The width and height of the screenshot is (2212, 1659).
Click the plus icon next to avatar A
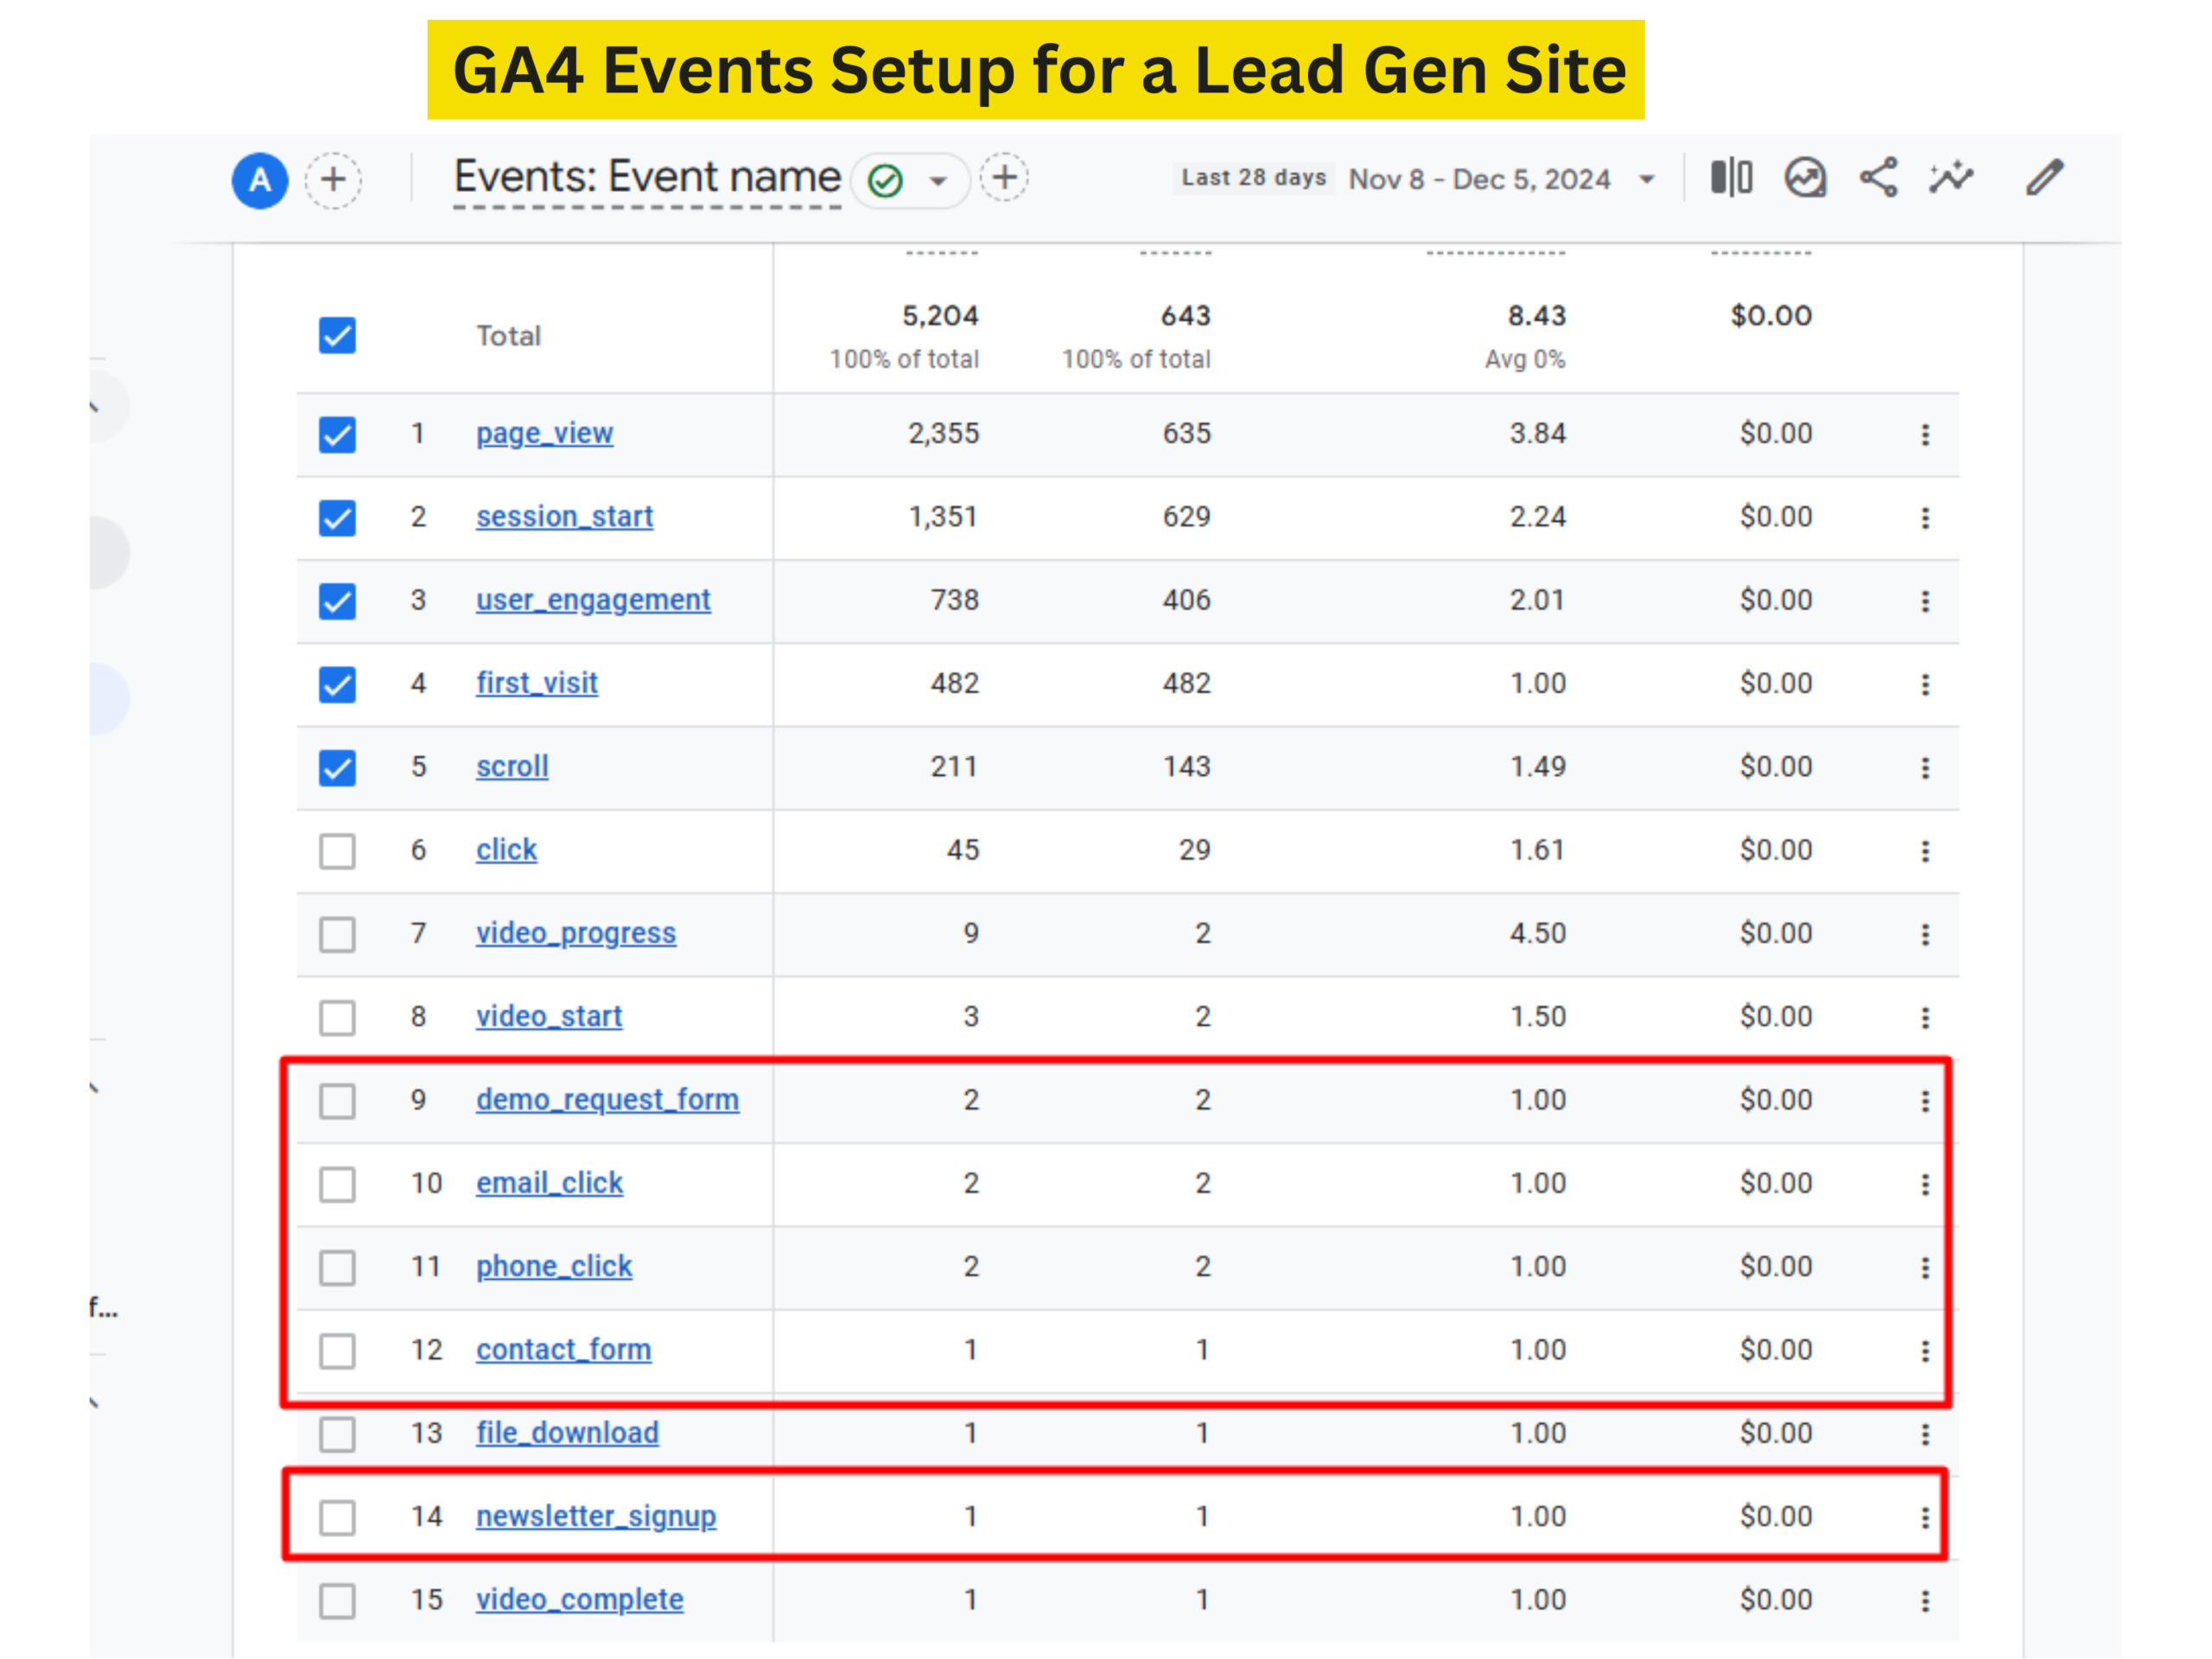point(333,181)
